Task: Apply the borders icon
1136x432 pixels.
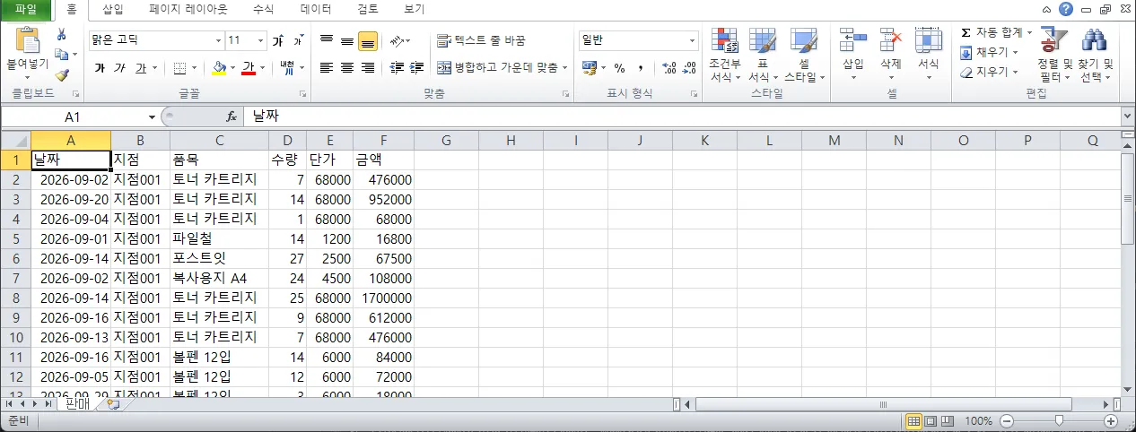Action: pyautogui.click(x=179, y=68)
